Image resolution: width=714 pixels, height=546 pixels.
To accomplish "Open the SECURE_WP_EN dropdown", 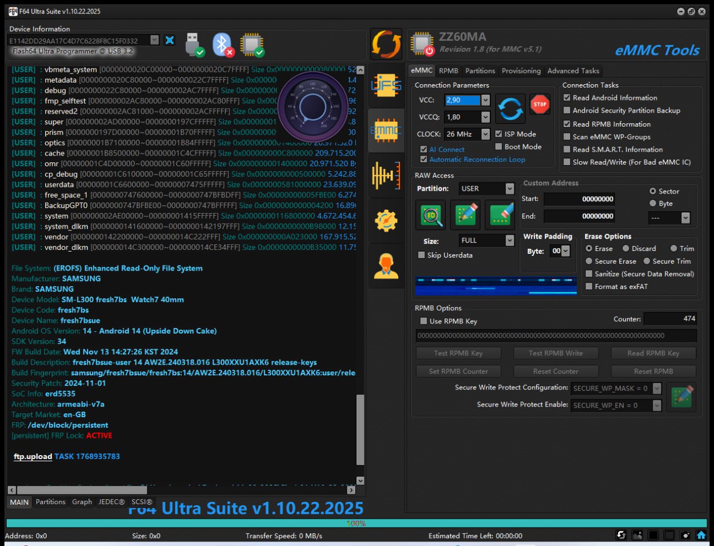I will 657,405.
